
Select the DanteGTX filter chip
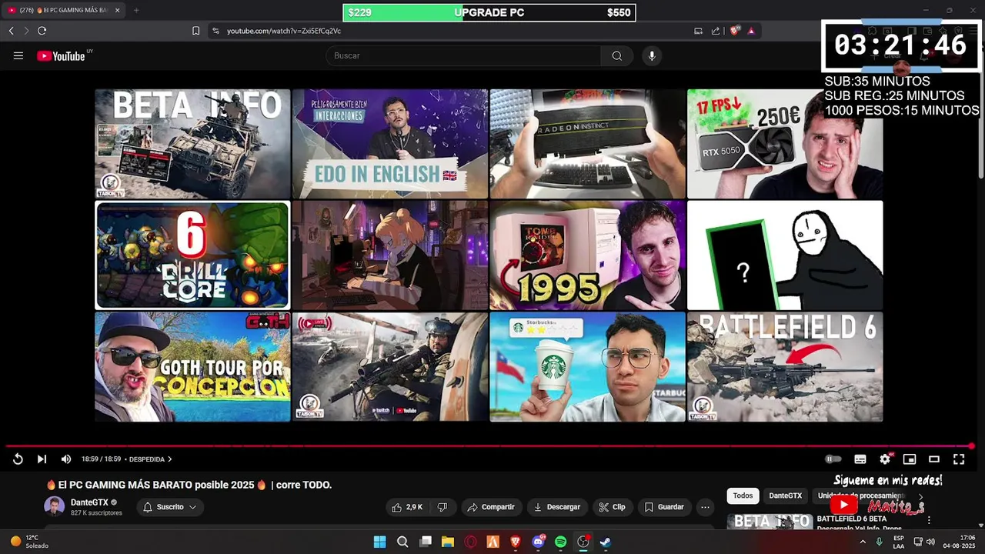pos(785,496)
